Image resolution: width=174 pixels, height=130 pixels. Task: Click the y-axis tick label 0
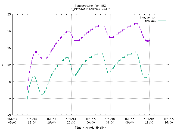tap(10, 99)
